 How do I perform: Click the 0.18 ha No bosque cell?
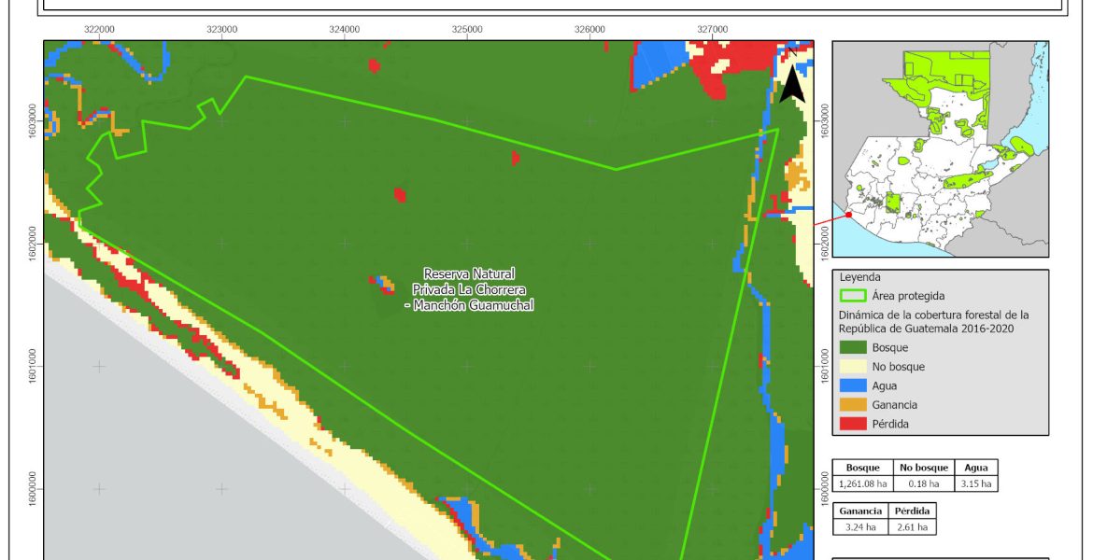pos(924,483)
